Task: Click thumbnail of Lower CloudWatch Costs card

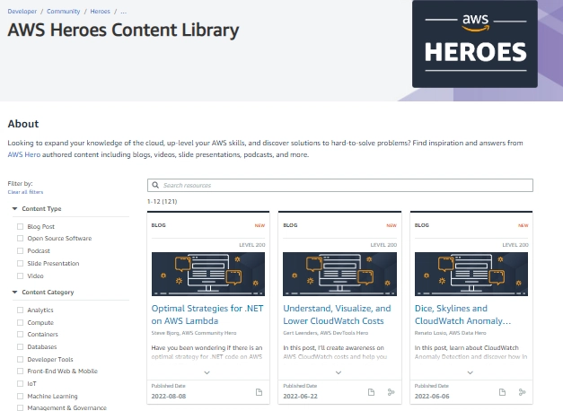Action: tap(339, 274)
